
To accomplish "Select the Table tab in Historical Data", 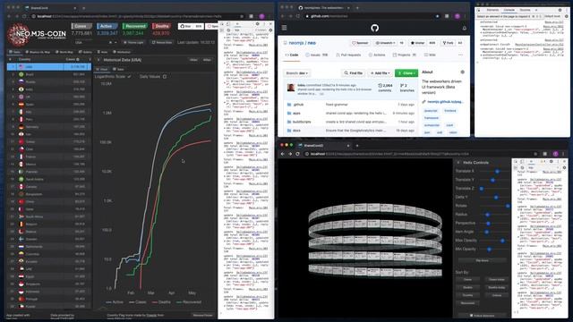I will (118, 69).
